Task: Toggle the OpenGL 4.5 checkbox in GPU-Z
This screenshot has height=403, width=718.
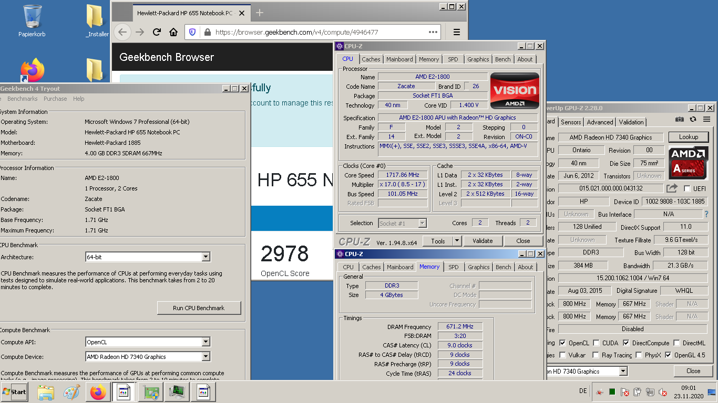Action: tap(669, 355)
